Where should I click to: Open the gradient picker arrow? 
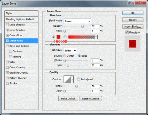[x=96, y=37]
